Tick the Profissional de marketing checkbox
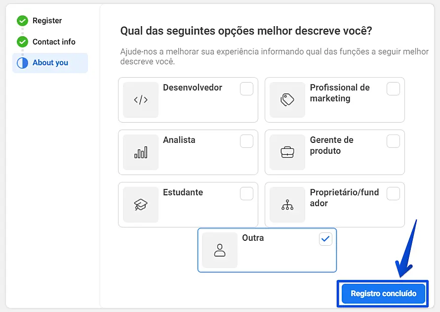This screenshot has height=312, width=440. tap(393, 89)
